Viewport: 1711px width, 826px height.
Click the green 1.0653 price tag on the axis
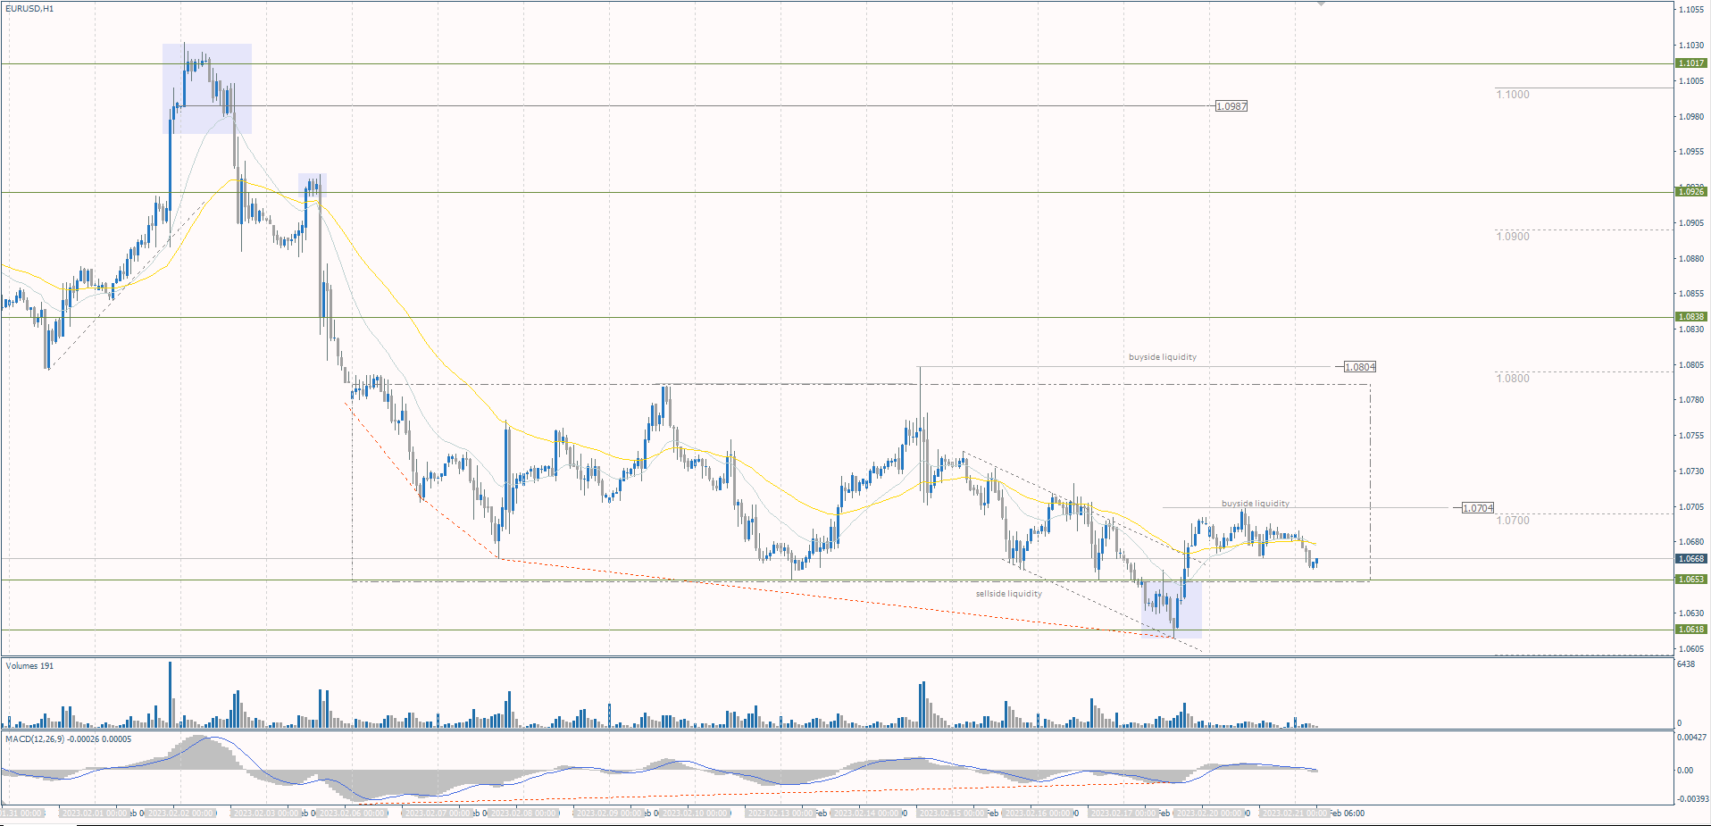click(1691, 580)
